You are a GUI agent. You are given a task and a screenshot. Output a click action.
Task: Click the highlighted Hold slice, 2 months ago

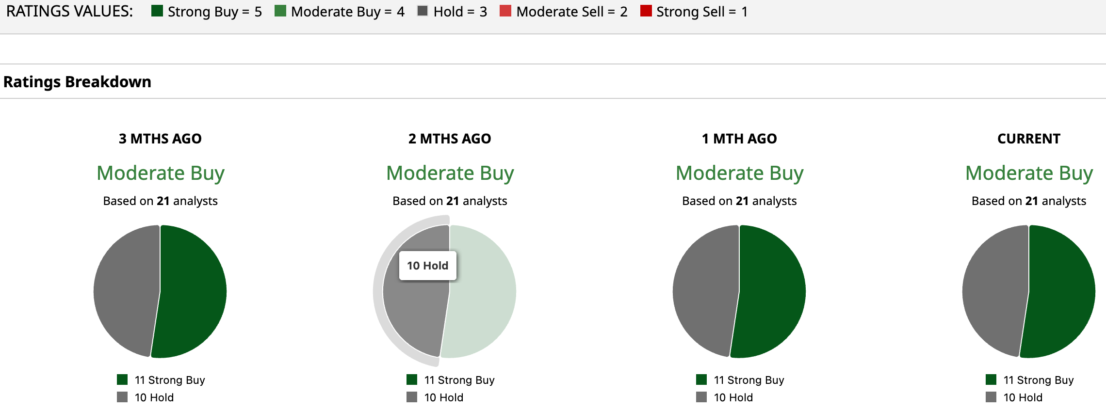coord(417,310)
